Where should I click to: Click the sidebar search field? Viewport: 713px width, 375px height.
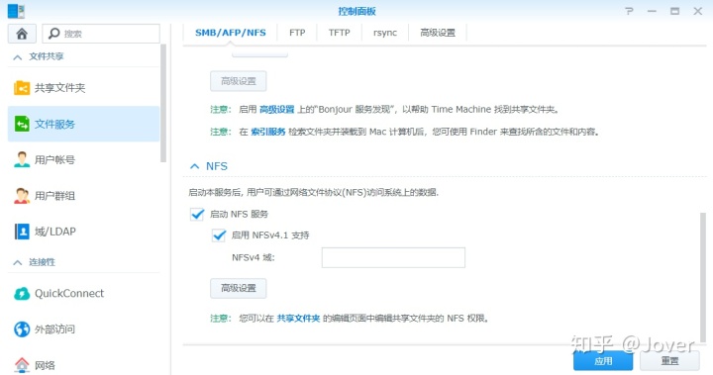(x=101, y=34)
